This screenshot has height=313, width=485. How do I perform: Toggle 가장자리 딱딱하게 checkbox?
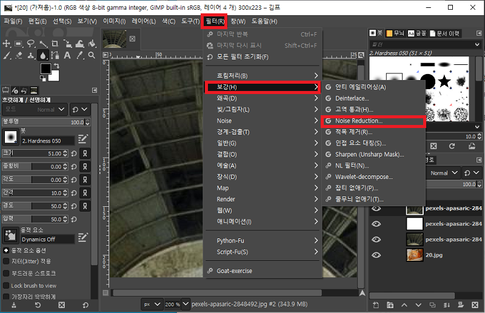pyautogui.click(x=6, y=297)
